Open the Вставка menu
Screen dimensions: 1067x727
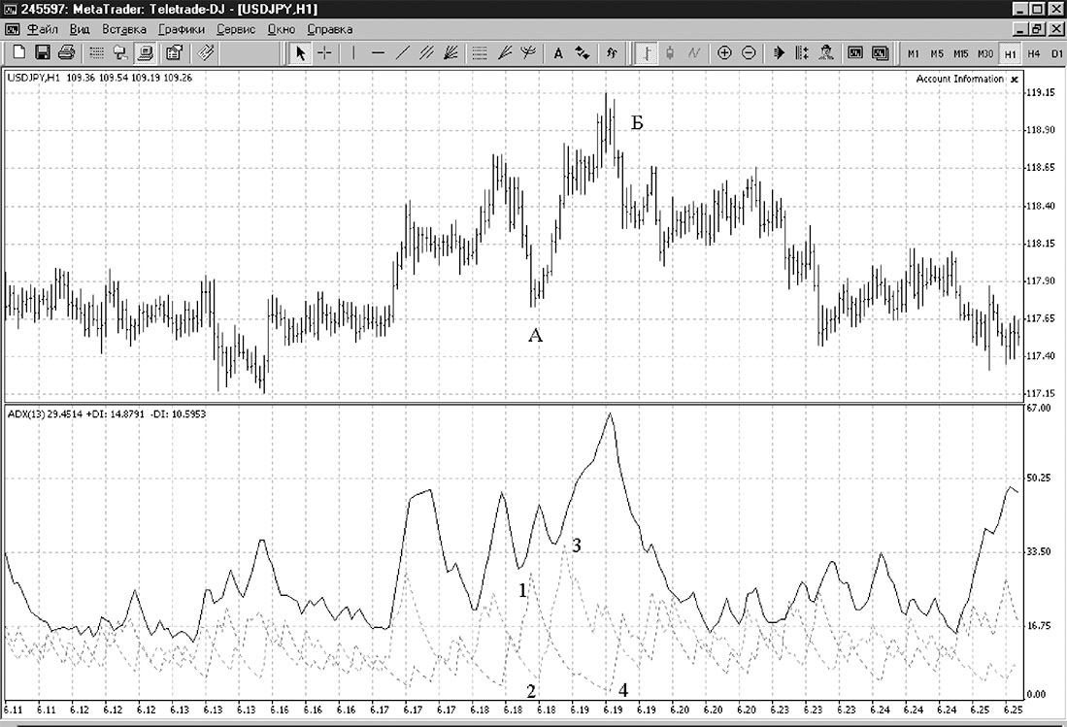124,29
